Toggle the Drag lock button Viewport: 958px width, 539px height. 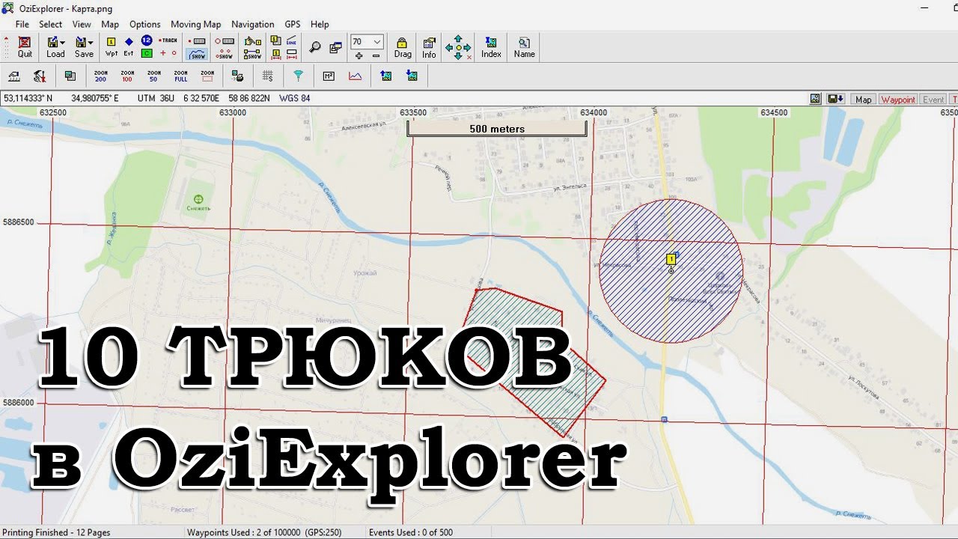coord(403,46)
